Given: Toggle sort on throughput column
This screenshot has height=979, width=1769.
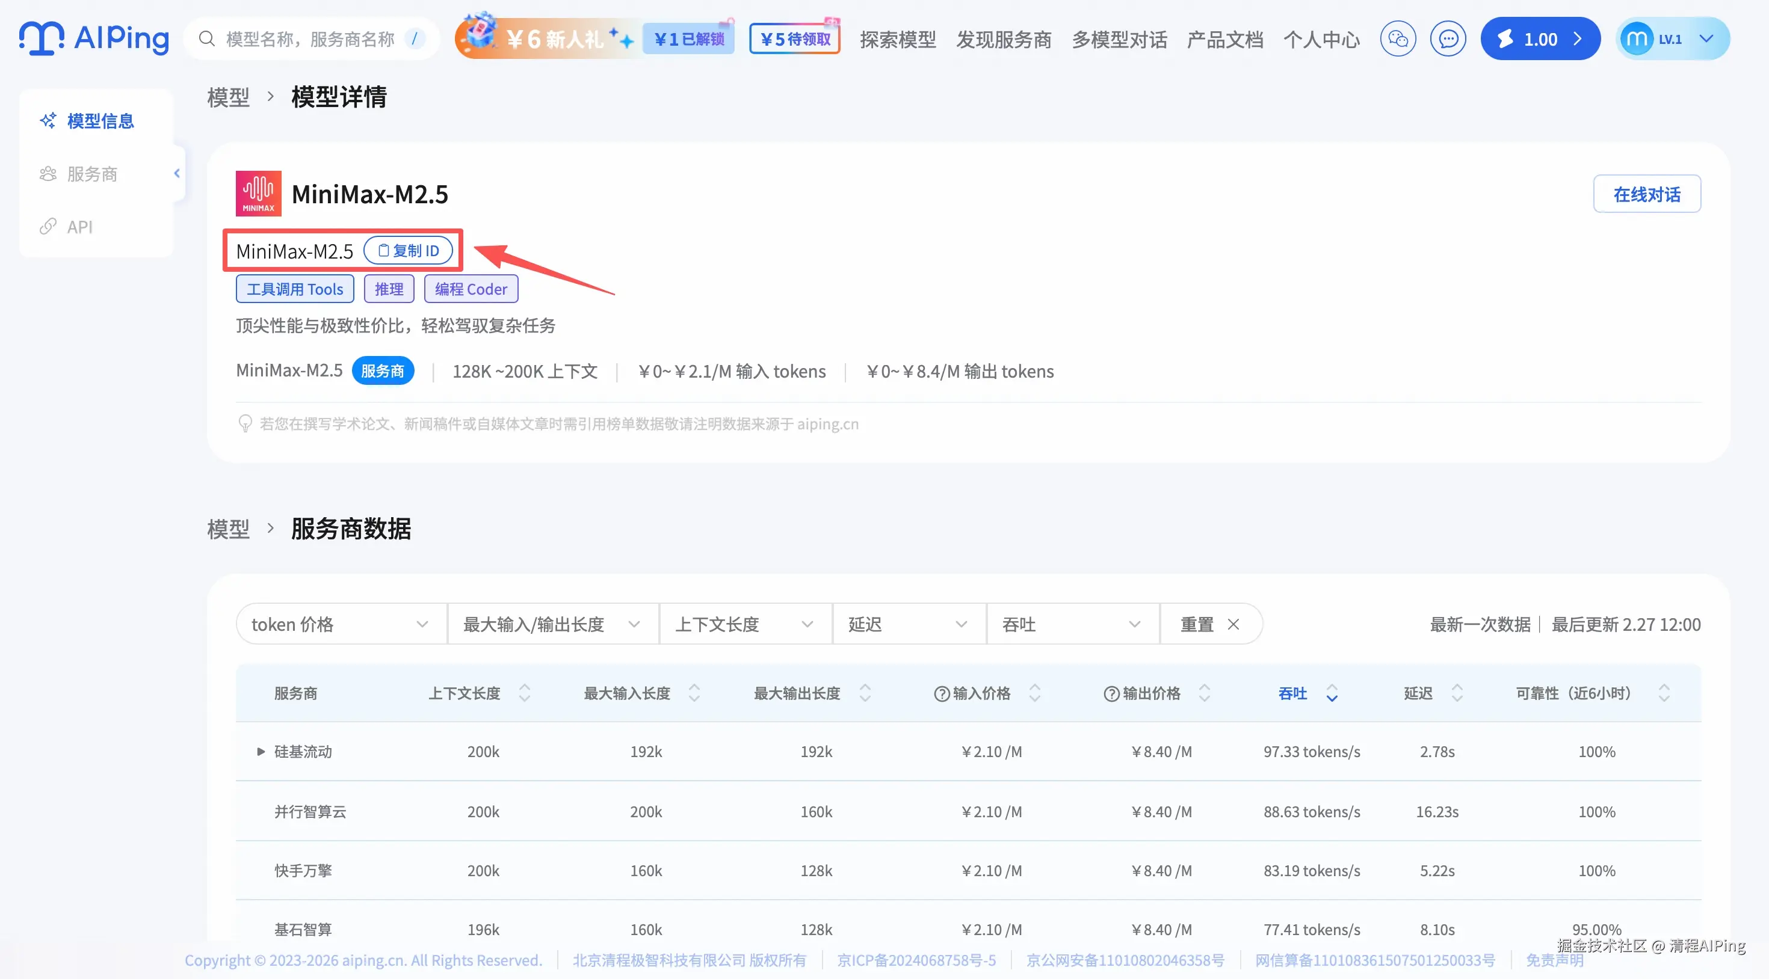Looking at the screenshot, I should (1332, 693).
